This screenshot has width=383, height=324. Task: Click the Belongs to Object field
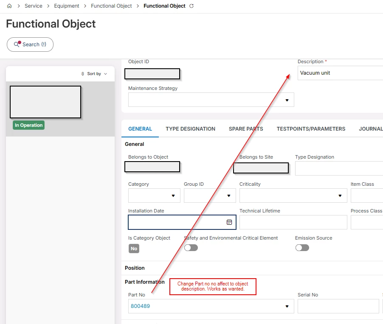pyautogui.click(x=152, y=167)
